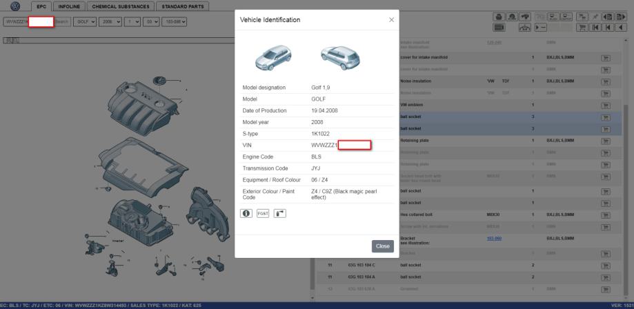Close the Vehicle Identification dialog with X
The height and width of the screenshot is (309, 634).
coord(391,20)
